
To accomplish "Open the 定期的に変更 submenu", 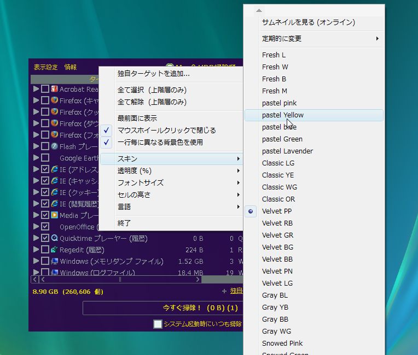I will pyautogui.click(x=313, y=39).
